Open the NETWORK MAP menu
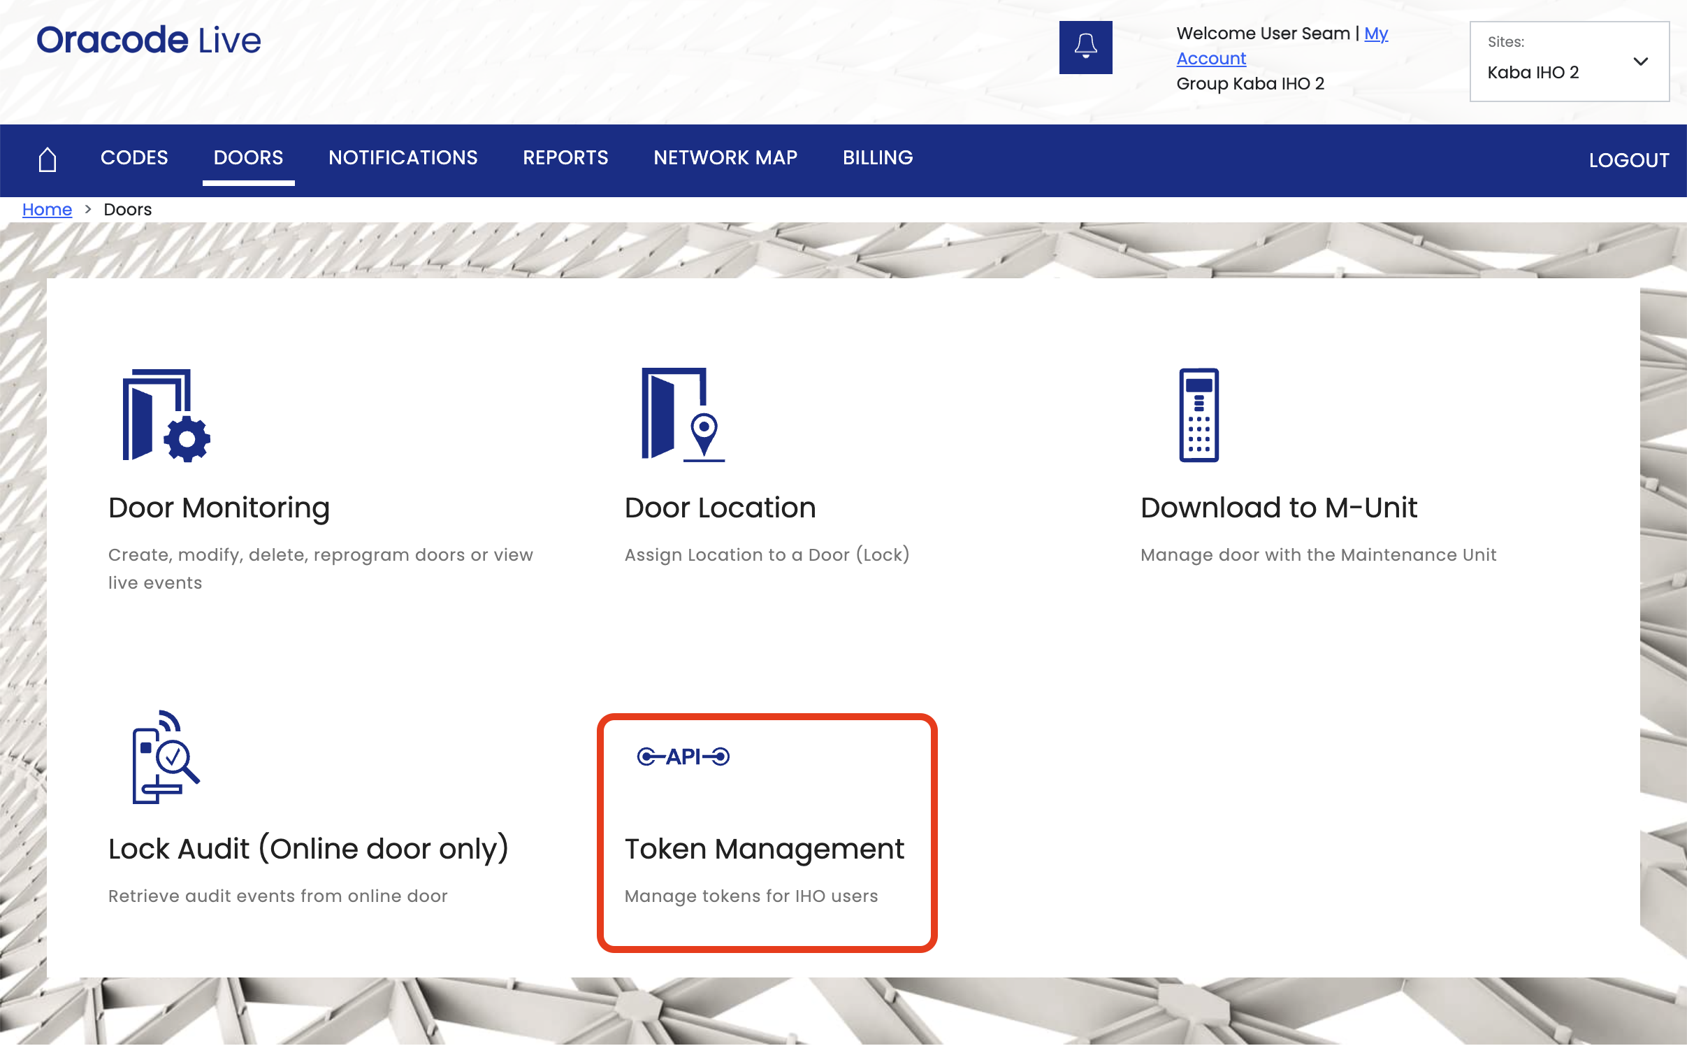Image resolution: width=1687 pixels, height=1046 pixels. (x=725, y=158)
